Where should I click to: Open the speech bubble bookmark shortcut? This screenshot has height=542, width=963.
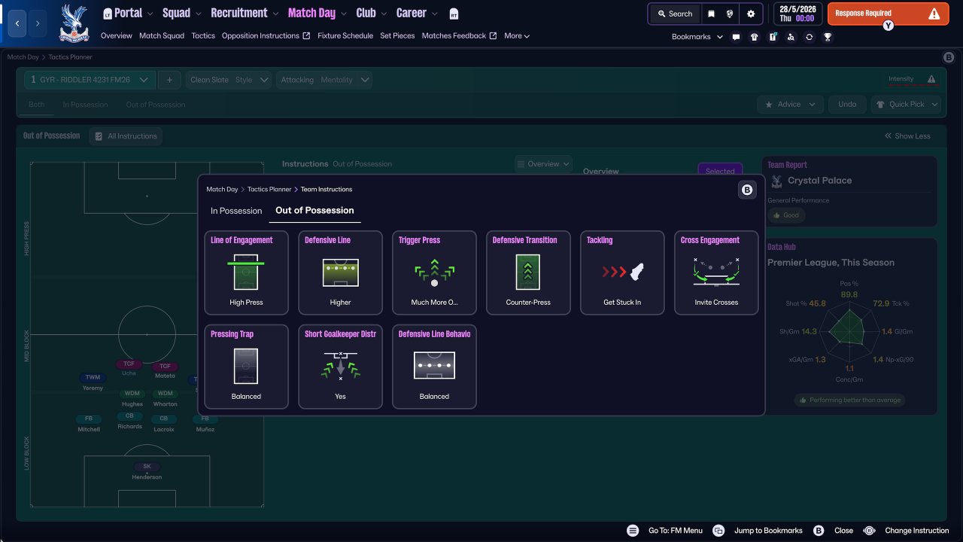tap(736, 37)
